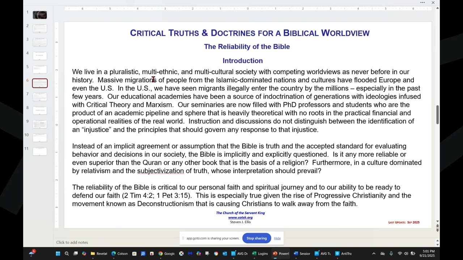Select slide 11 thumbnail
Image resolution: width=463 pixels, height=260 pixels.
click(40, 152)
